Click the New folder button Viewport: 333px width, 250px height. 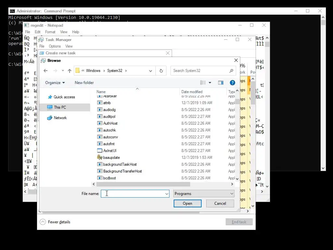[x=84, y=83]
